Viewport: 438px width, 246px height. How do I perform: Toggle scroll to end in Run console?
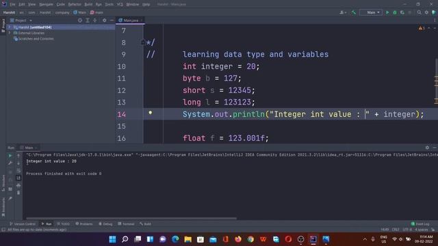click(18, 178)
